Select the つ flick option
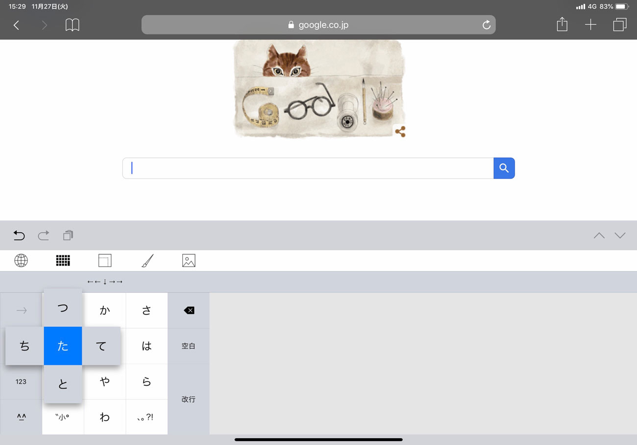 [x=63, y=308]
